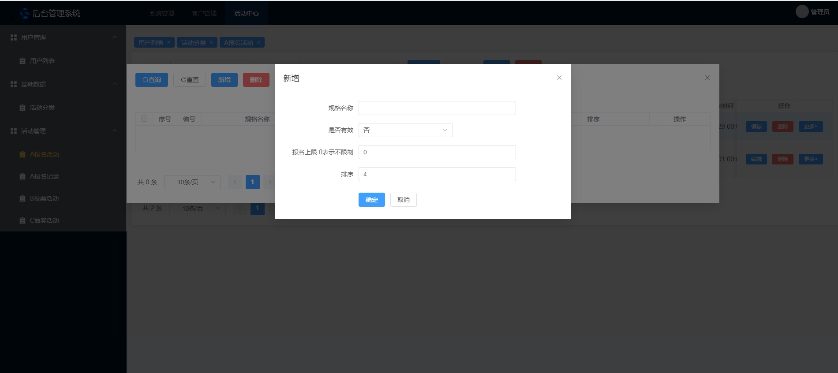Click the 后台管理系统 logo icon
838x373 pixels.
click(x=25, y=13)
